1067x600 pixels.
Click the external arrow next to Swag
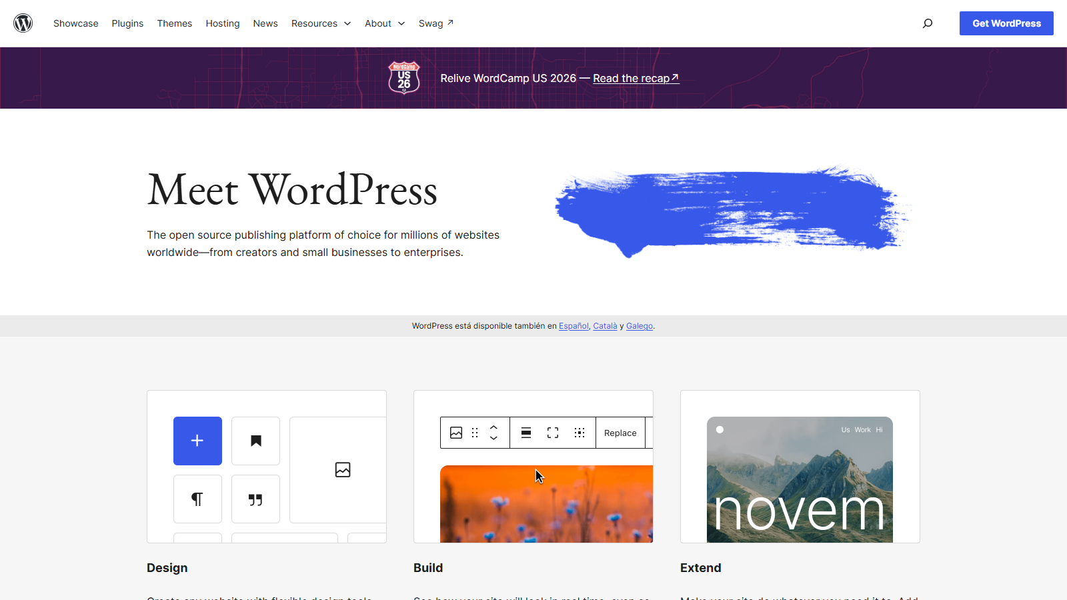tap(450, 23)
